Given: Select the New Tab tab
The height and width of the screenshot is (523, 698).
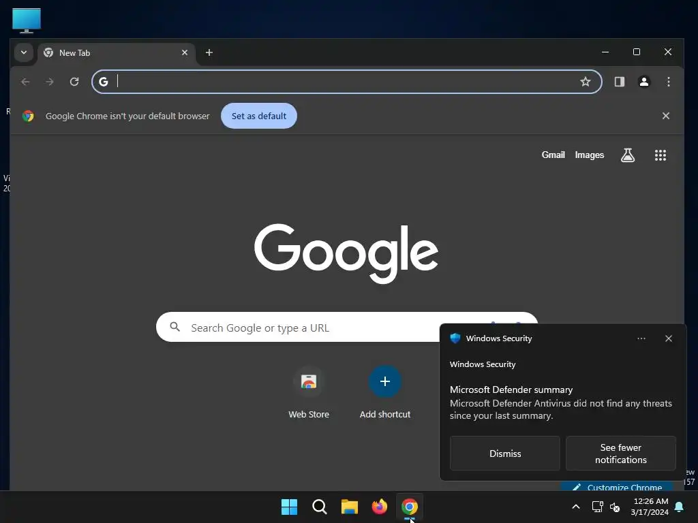Looking at the screenshot, I should (x=116, y=53).
